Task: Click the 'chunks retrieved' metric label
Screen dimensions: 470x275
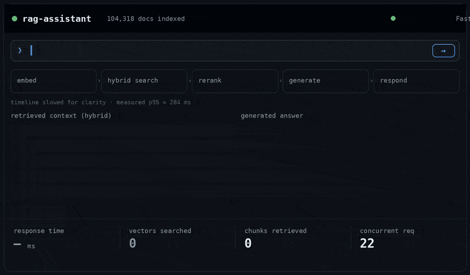Action: click(x=276, y=230)
